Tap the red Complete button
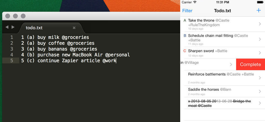 coord(250,64)
